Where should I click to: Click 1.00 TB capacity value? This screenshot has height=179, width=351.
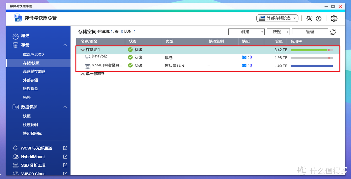point(281,66)
